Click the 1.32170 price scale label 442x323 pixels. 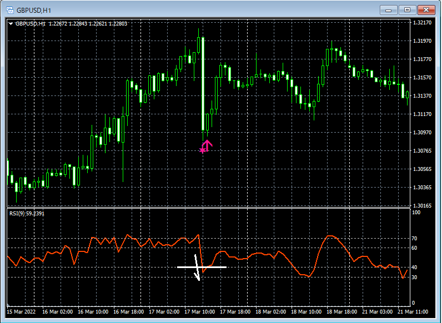coord(422,23)
